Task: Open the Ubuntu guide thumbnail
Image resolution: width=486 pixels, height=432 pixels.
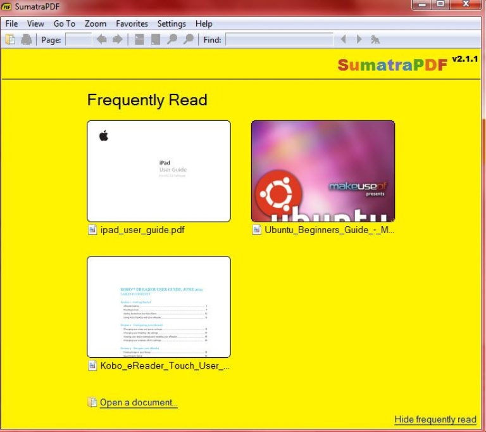Action: [x=323, y=171]
